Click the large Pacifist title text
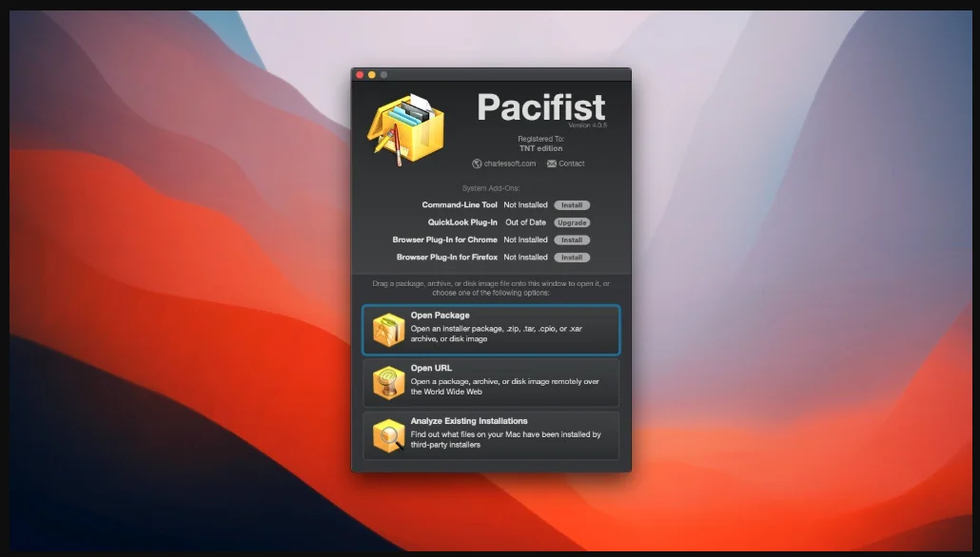Screen dimensions: 980x557 (541, 106)
